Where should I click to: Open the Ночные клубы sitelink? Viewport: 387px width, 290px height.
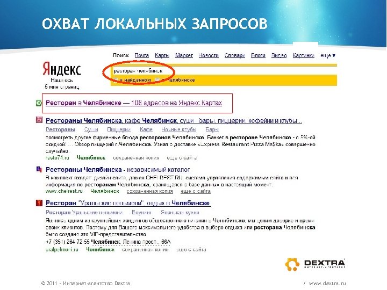179,129
